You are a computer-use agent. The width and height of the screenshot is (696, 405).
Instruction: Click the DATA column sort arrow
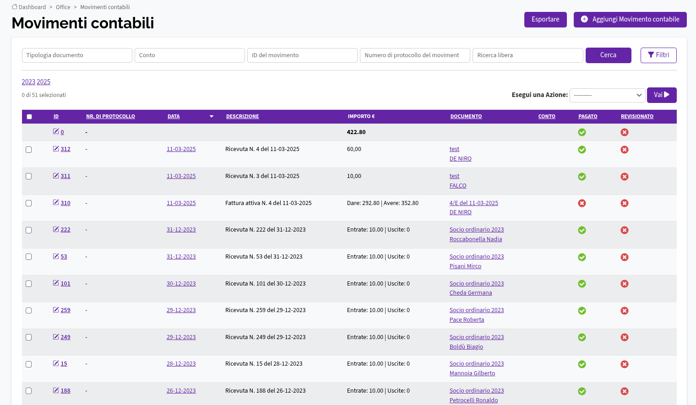tap(212, 116)
